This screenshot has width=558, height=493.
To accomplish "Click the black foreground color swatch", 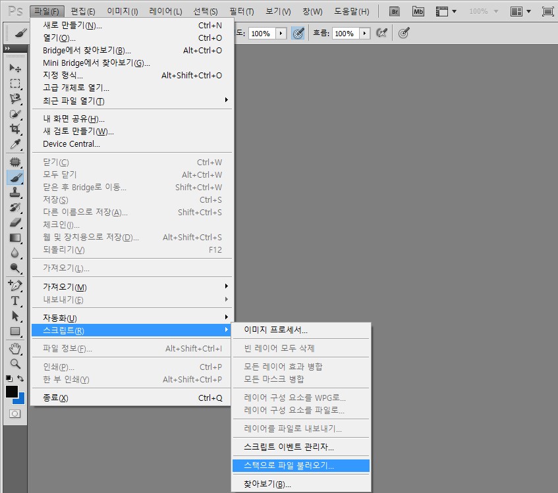I will point(11,392).
